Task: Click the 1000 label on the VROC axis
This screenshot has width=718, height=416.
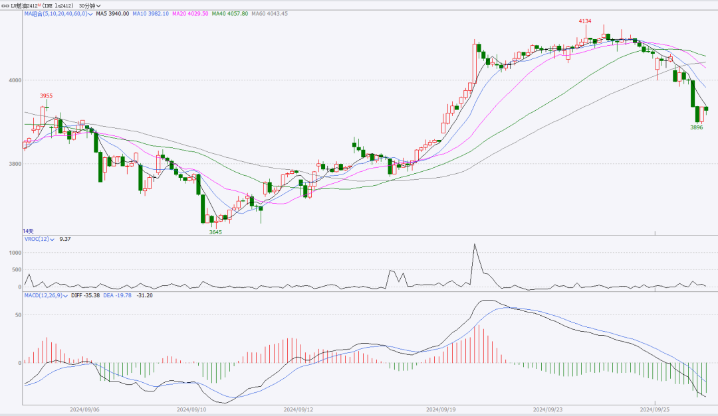Action: click(15, 253)
